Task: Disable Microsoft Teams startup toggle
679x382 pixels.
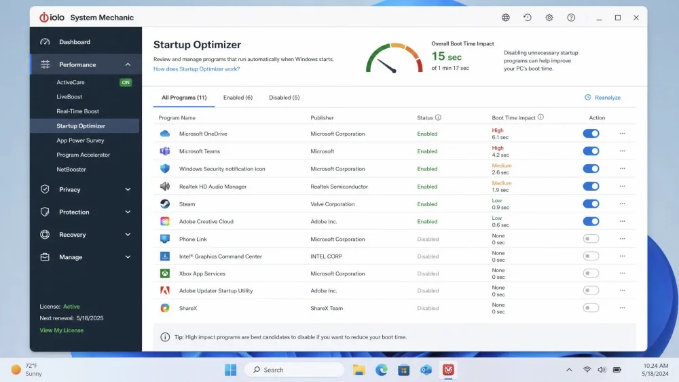Action: (591, 151)
